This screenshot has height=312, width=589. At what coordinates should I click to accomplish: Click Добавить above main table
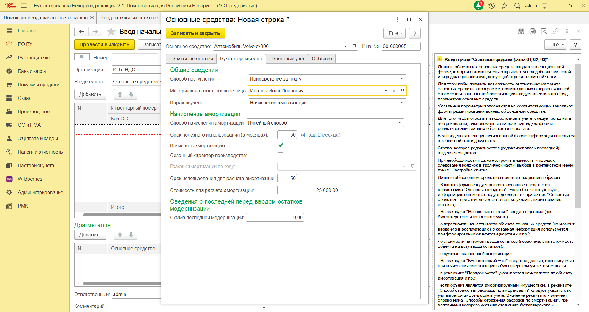click(x=90, y=94)
